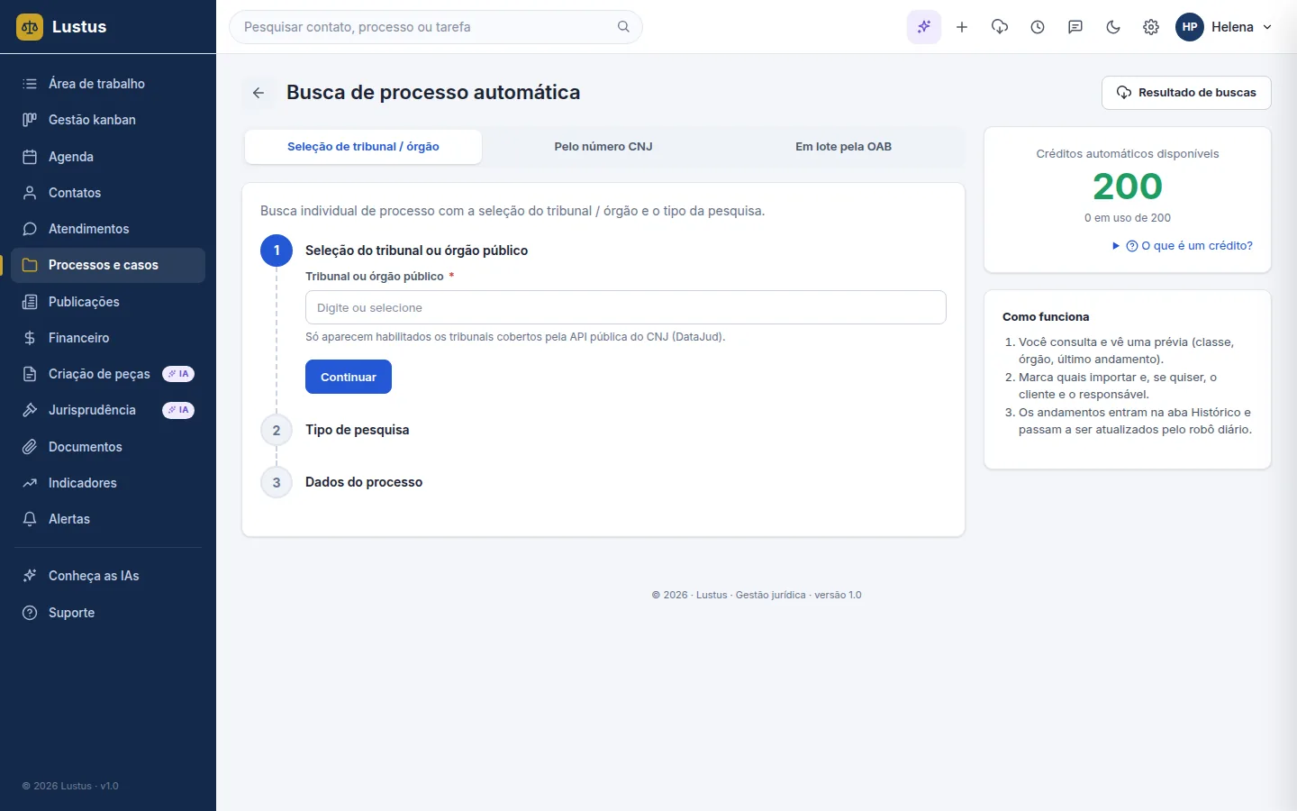
Task: Open the AI sparkle assistant in top bar
Action: (x=924, y=27)
